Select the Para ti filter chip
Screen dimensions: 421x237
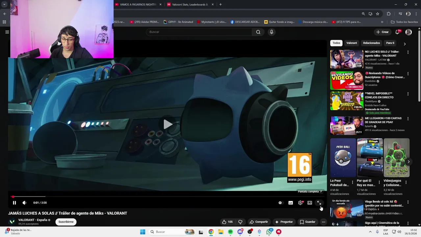tap(390, 43)
